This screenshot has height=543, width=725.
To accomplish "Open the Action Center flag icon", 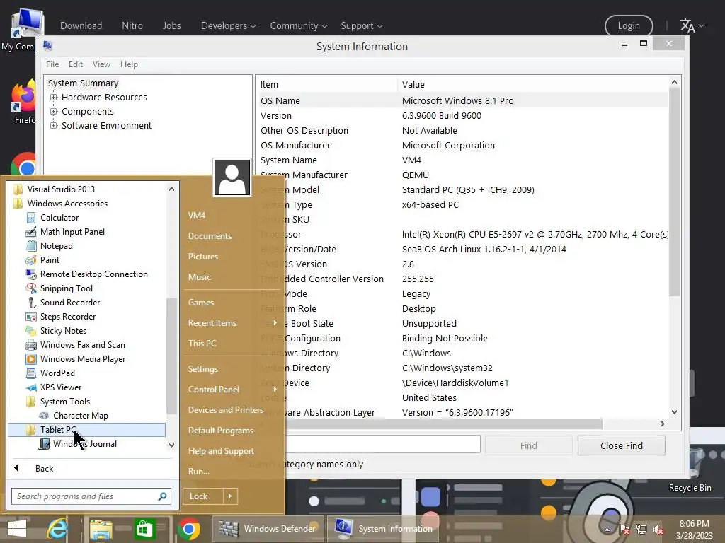I will tap(624, 530).
